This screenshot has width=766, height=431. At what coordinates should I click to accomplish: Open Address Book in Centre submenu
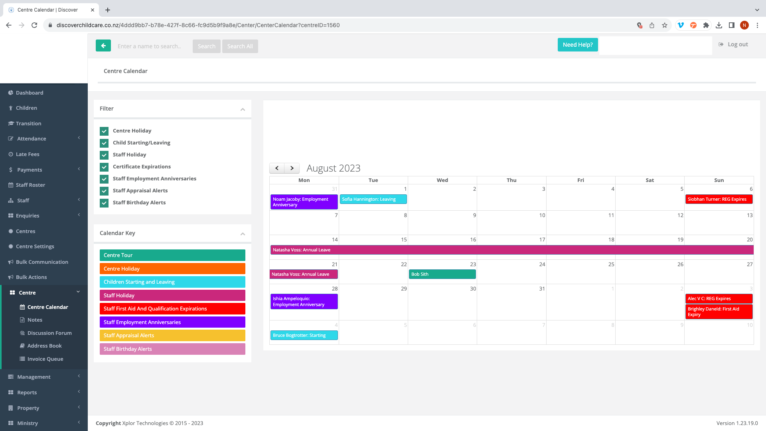[44, 346]
